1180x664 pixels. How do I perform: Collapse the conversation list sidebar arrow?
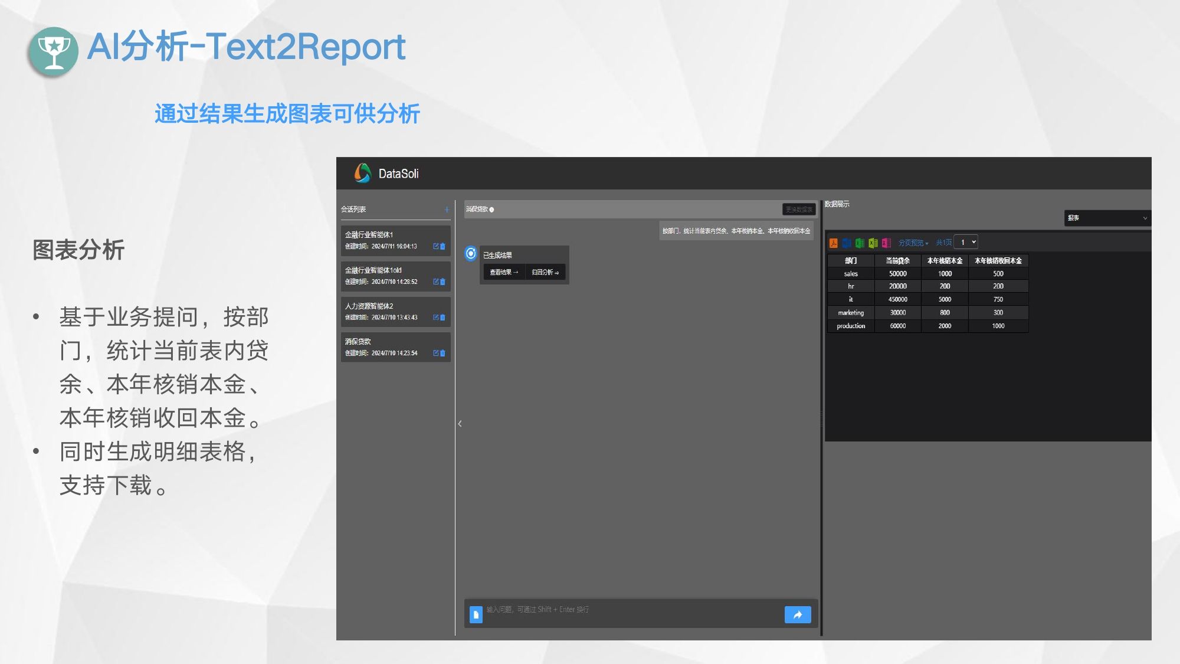tap(460, 424)
